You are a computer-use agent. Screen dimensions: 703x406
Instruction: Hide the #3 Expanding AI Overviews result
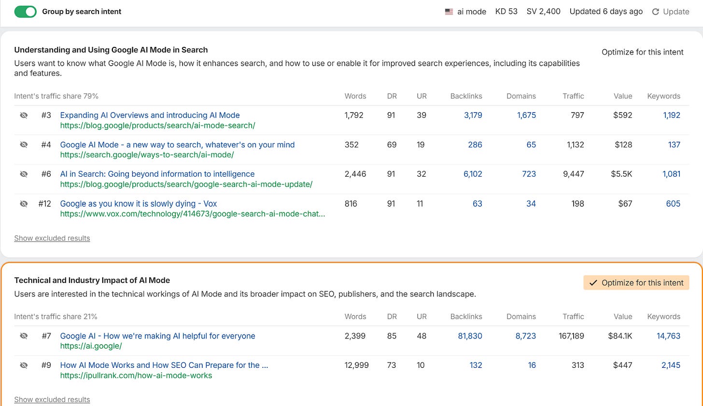point(24,115)
